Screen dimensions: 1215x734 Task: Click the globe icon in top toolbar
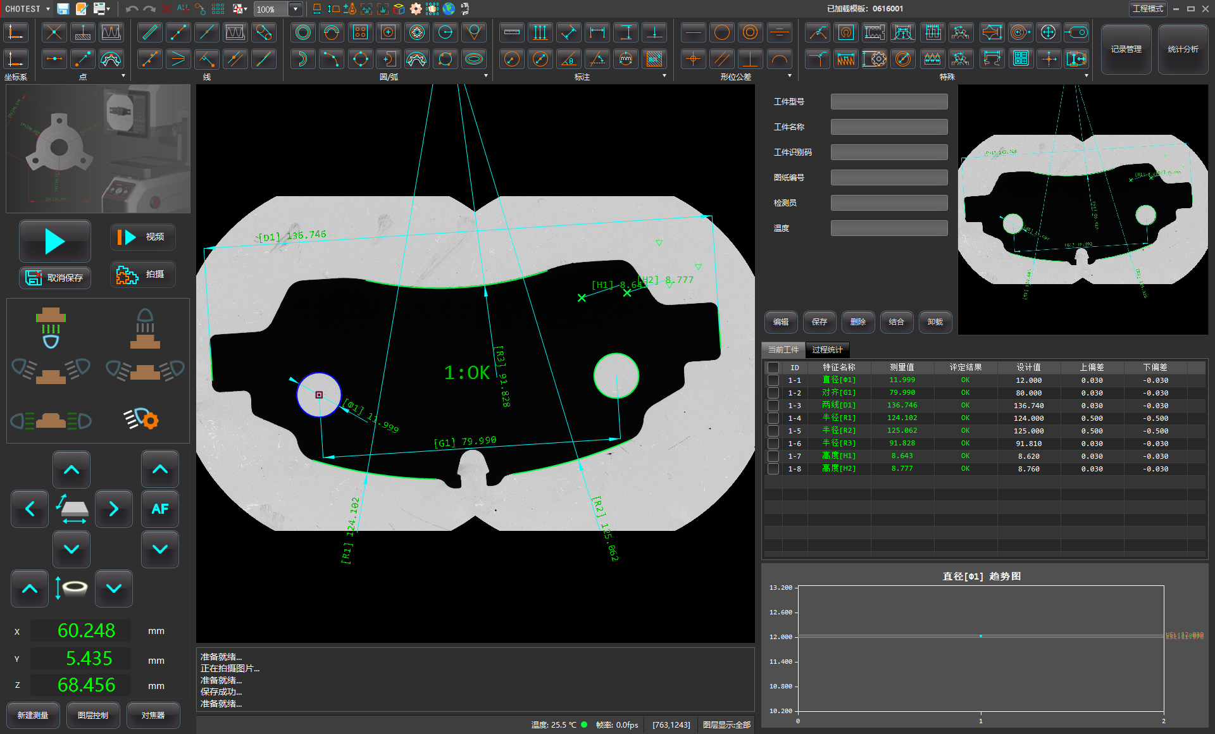click(x=449, y=9)
